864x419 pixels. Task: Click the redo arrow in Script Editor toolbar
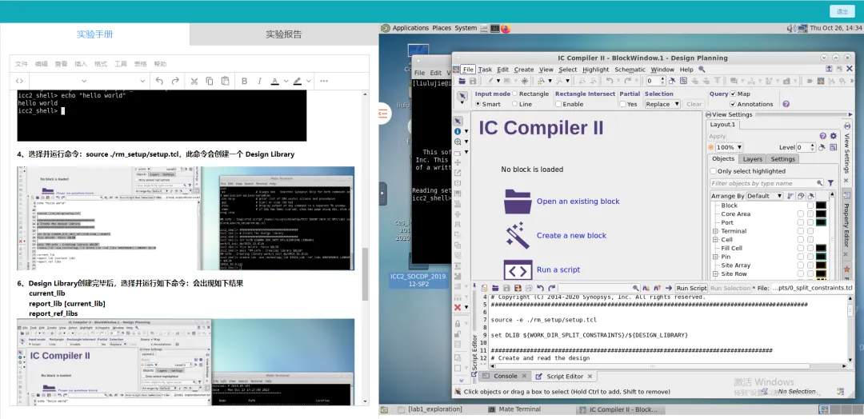pyautogui.click(x=551, y=288)
